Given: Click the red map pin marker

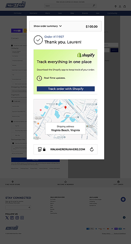Looking at the screenshot, I should (x=66, y=107).
